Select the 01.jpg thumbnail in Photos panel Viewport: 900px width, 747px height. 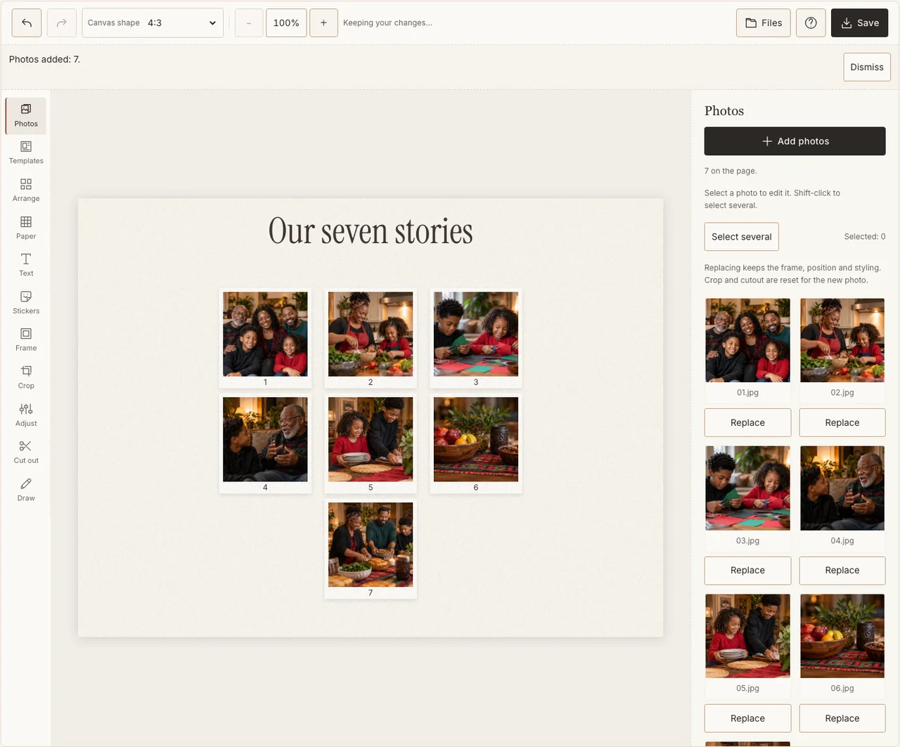tap(747, 341)
